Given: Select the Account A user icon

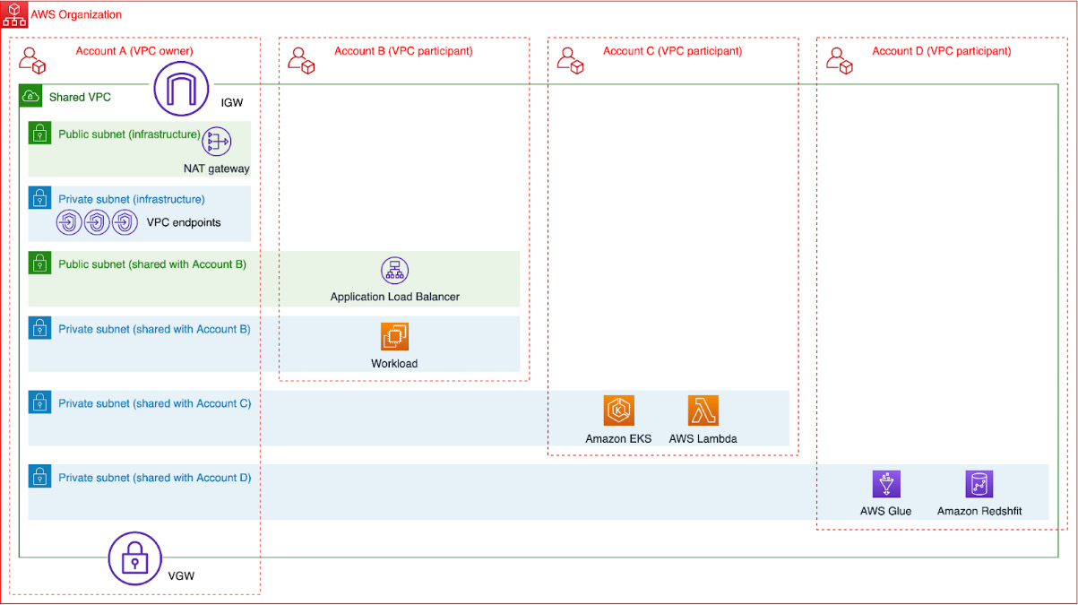Looking at the screenshot, I should point(32,60).
